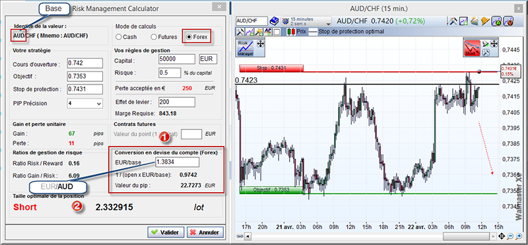Click the horizontal scrollbar thumb under chart
The height and width of the screenshot is (245, 528).
pyautogui.click(x=467, y=236)
